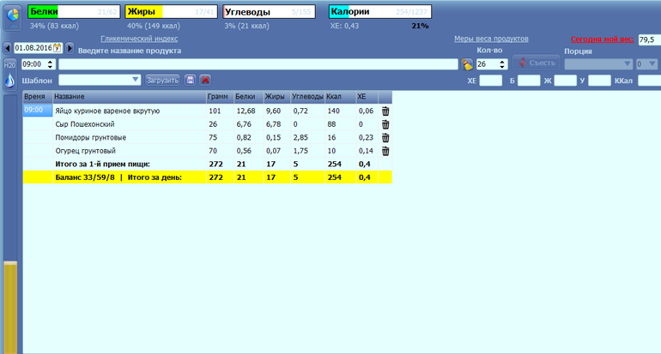The height and width of the screenshot is (354, 661).
Task: Save template with floppy disk icon
Action: tap(191, 80)
